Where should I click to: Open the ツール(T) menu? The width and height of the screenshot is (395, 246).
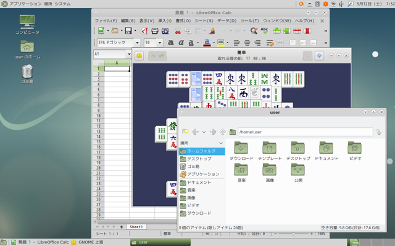(249, 21)
